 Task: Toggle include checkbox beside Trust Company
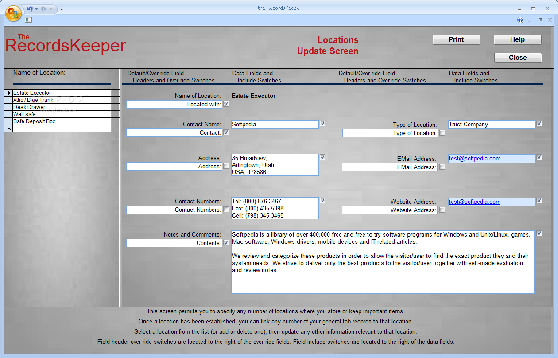539,124
